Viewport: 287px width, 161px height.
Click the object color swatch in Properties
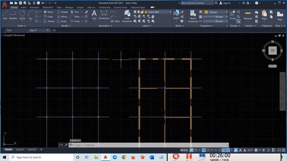[x=206, y=12]
